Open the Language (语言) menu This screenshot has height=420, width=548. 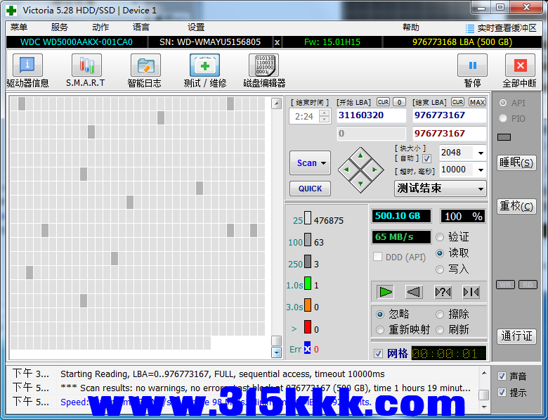(x=141, y=27)
